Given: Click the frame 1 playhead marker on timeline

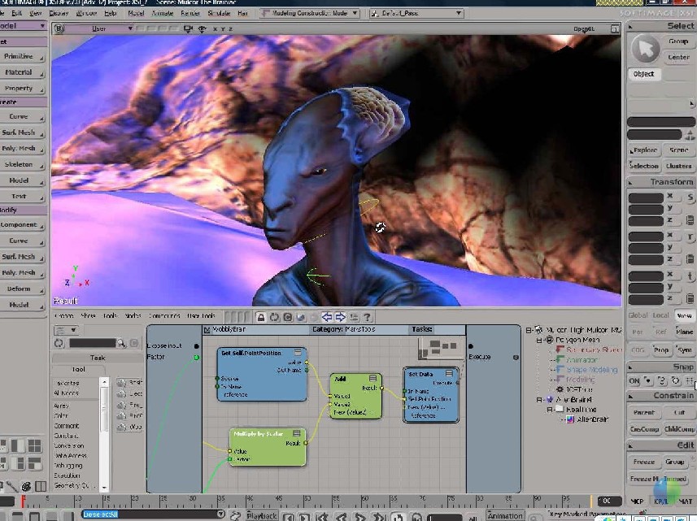Looking at the screenshot, I should (x=23, y=501).
